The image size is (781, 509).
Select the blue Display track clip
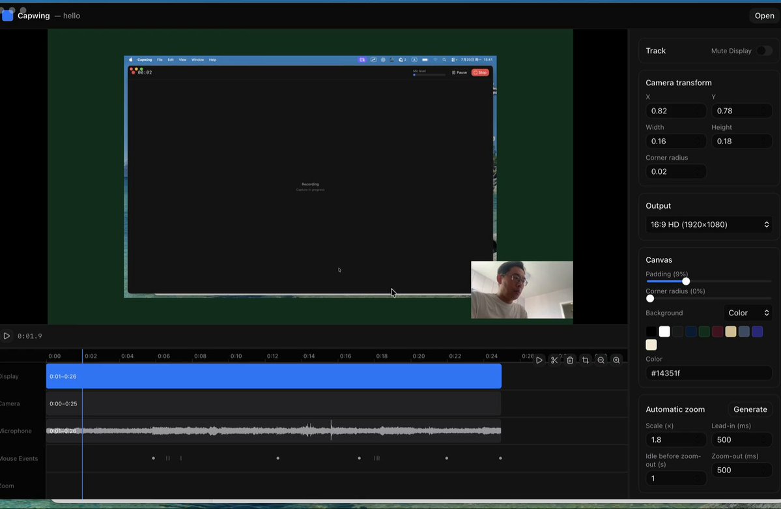coord(274,377)
